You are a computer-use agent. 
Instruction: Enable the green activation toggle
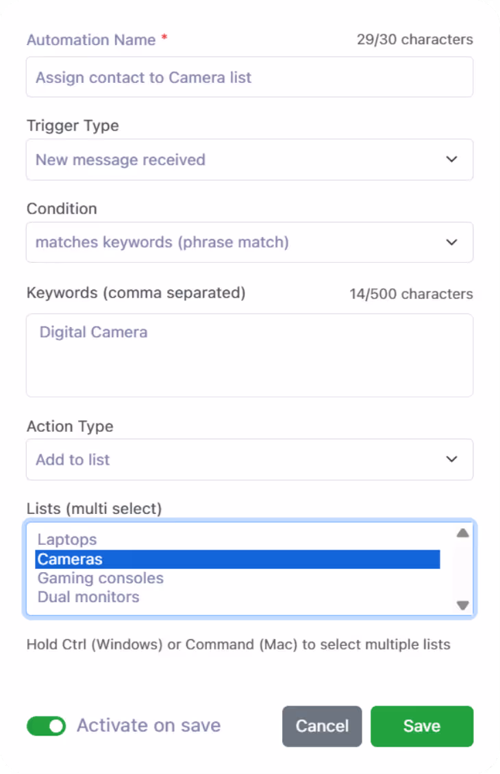point(46,725)
